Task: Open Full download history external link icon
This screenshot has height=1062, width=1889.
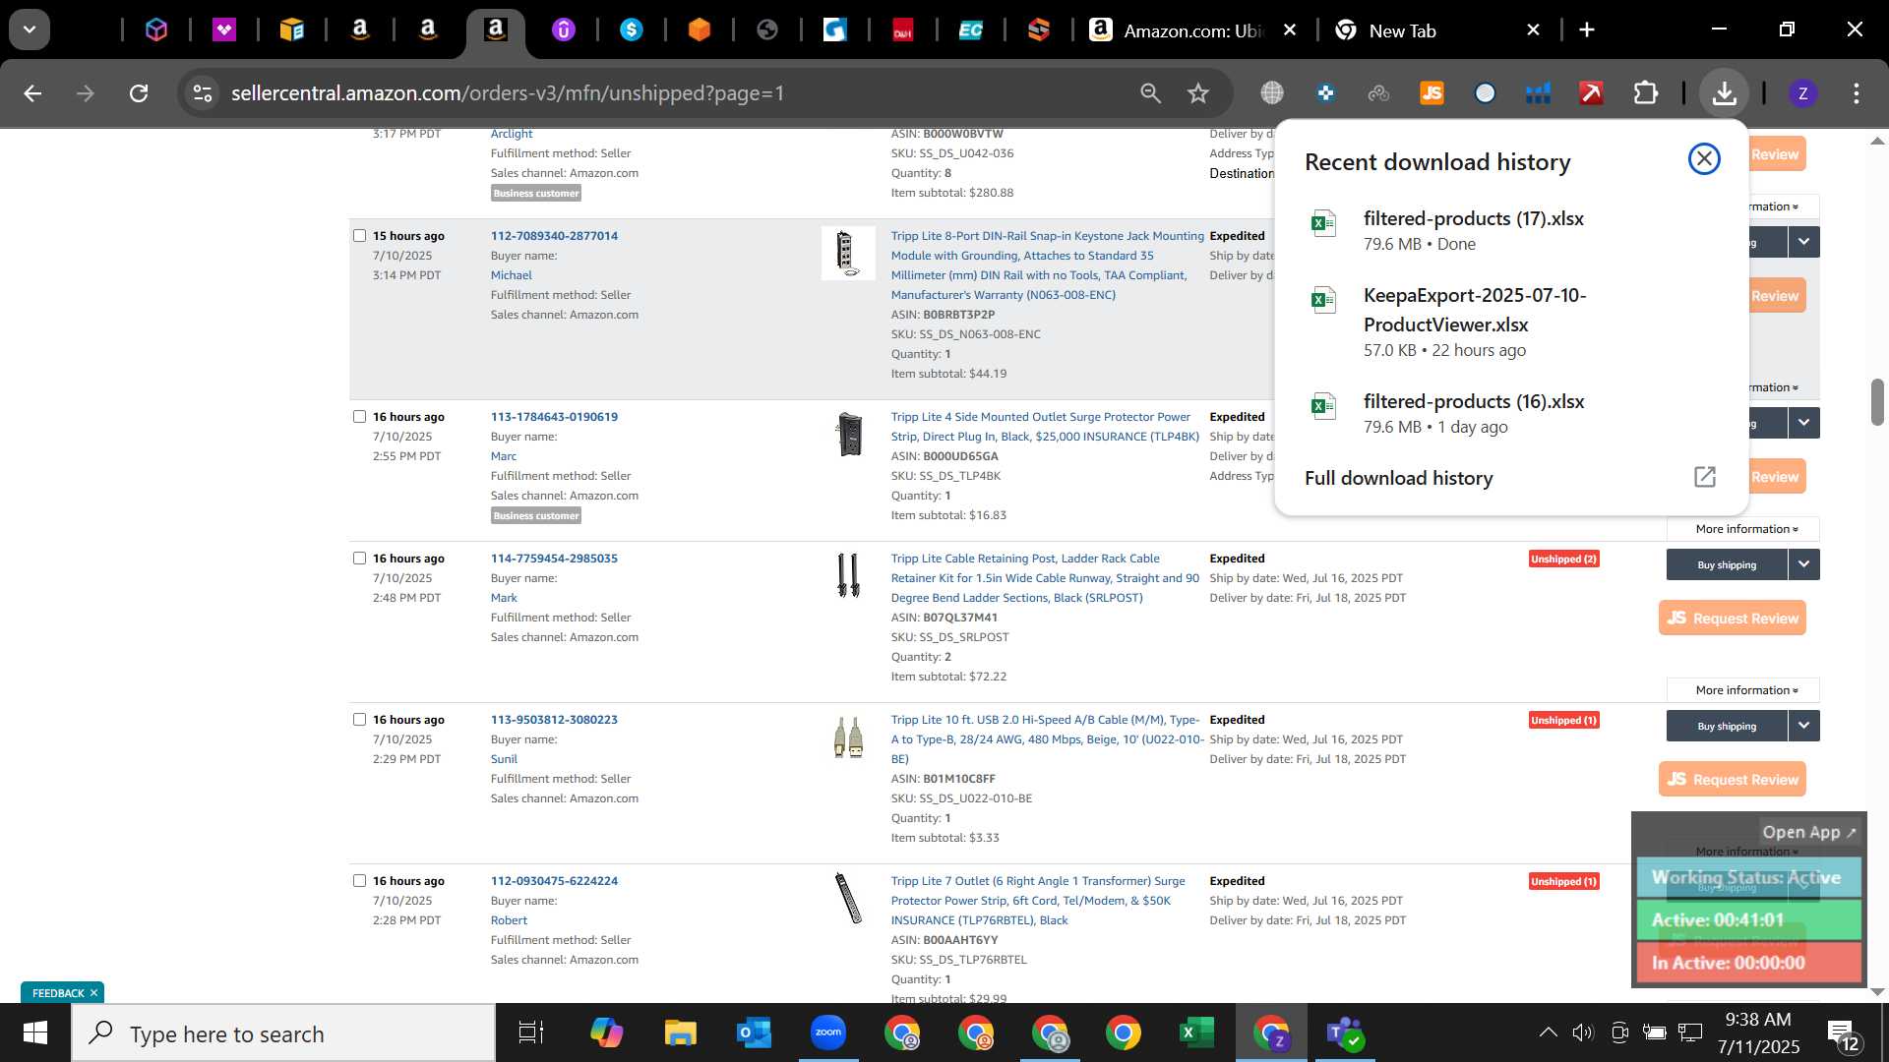Action: (1705, 477)
